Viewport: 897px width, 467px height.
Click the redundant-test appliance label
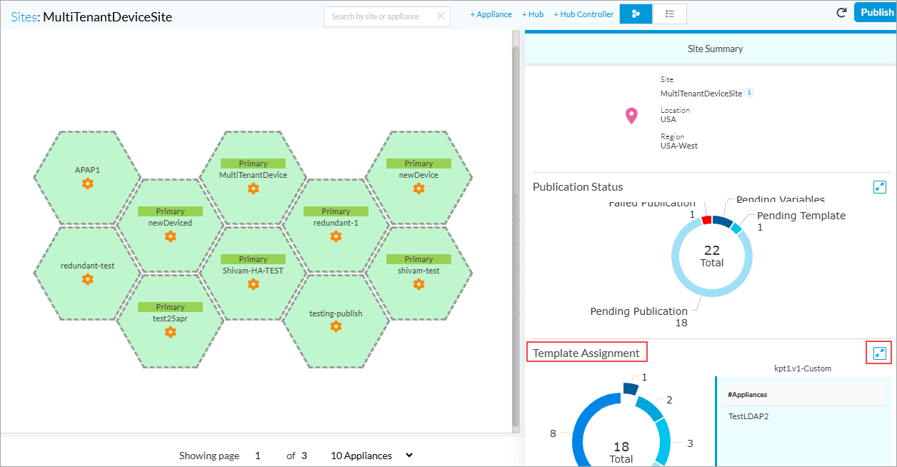[87, 266]
